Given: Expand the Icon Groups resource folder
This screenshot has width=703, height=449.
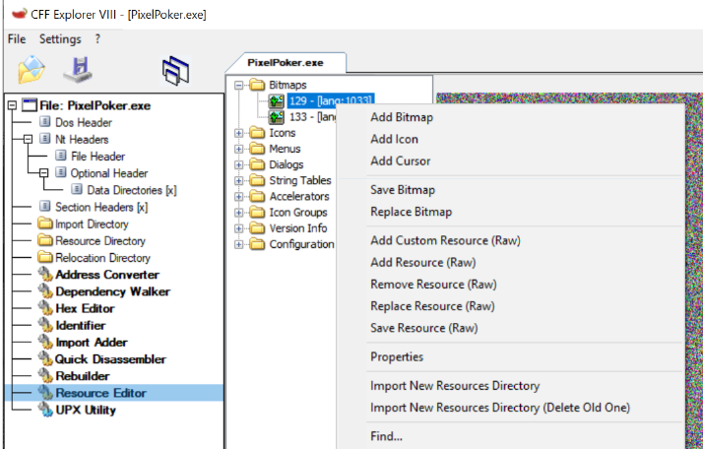Looking at the screenshot, I should tap(239, 213).
